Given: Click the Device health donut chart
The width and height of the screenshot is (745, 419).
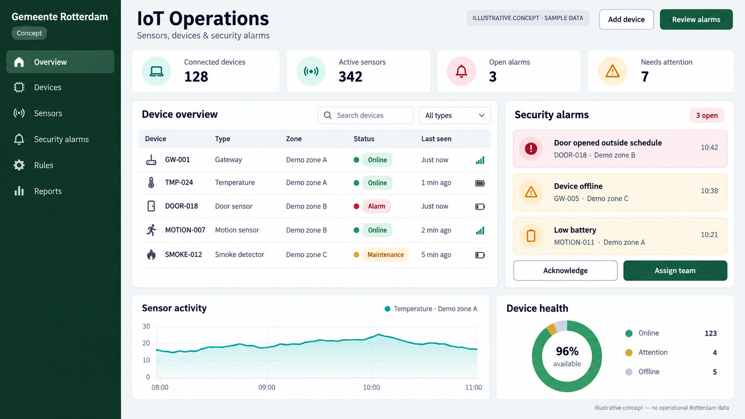Looking at the screenshot, I should [x=567, y=356].
